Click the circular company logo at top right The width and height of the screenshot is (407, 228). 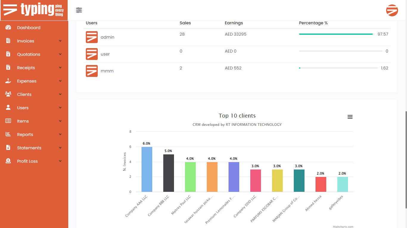tap(392, 10)
